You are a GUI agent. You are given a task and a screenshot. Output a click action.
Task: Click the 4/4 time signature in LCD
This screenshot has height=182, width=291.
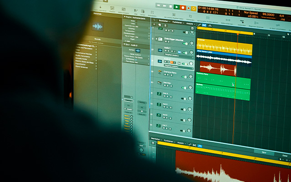pyautogui.click(x=282, y=16)
